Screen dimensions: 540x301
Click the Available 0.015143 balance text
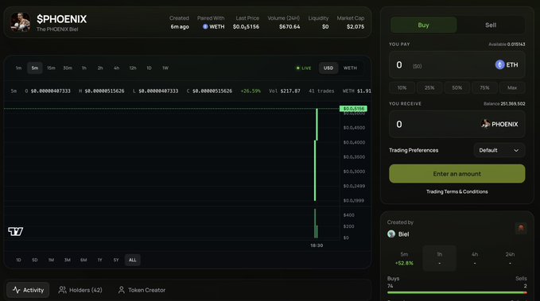tap(507, 44)
